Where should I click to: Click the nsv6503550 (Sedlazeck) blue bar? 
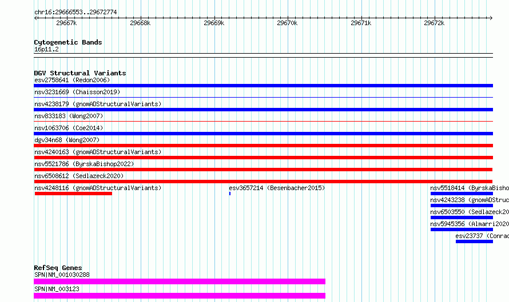coord(462,218)
